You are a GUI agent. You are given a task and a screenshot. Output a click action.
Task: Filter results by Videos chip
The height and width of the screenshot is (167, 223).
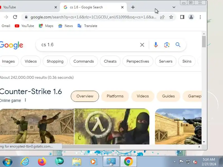click(31, 61)
